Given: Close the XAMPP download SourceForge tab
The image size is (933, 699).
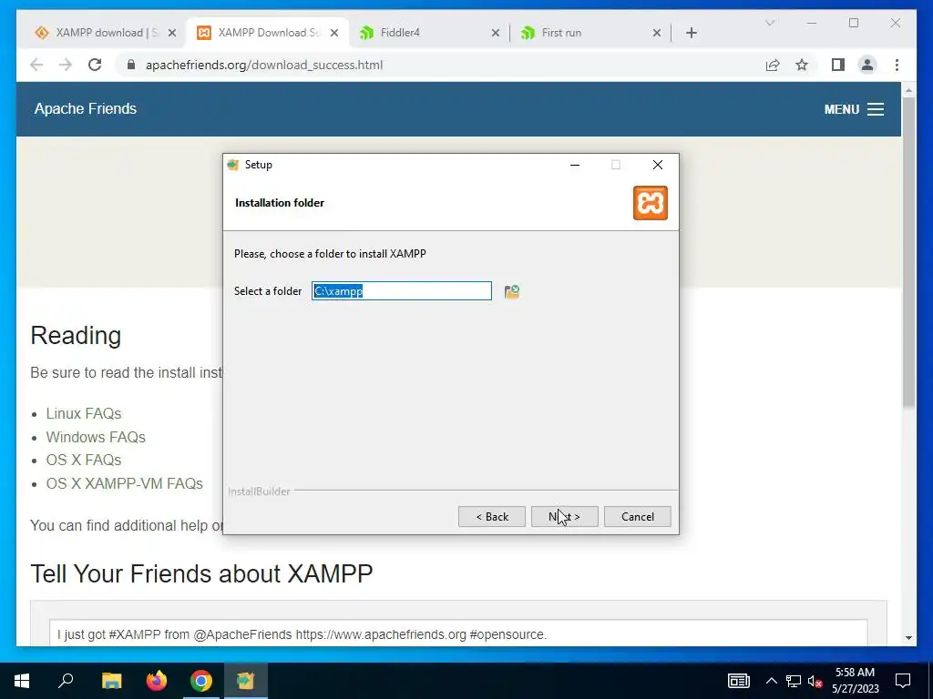Looking at the screenshot, I should coord(172,33).
